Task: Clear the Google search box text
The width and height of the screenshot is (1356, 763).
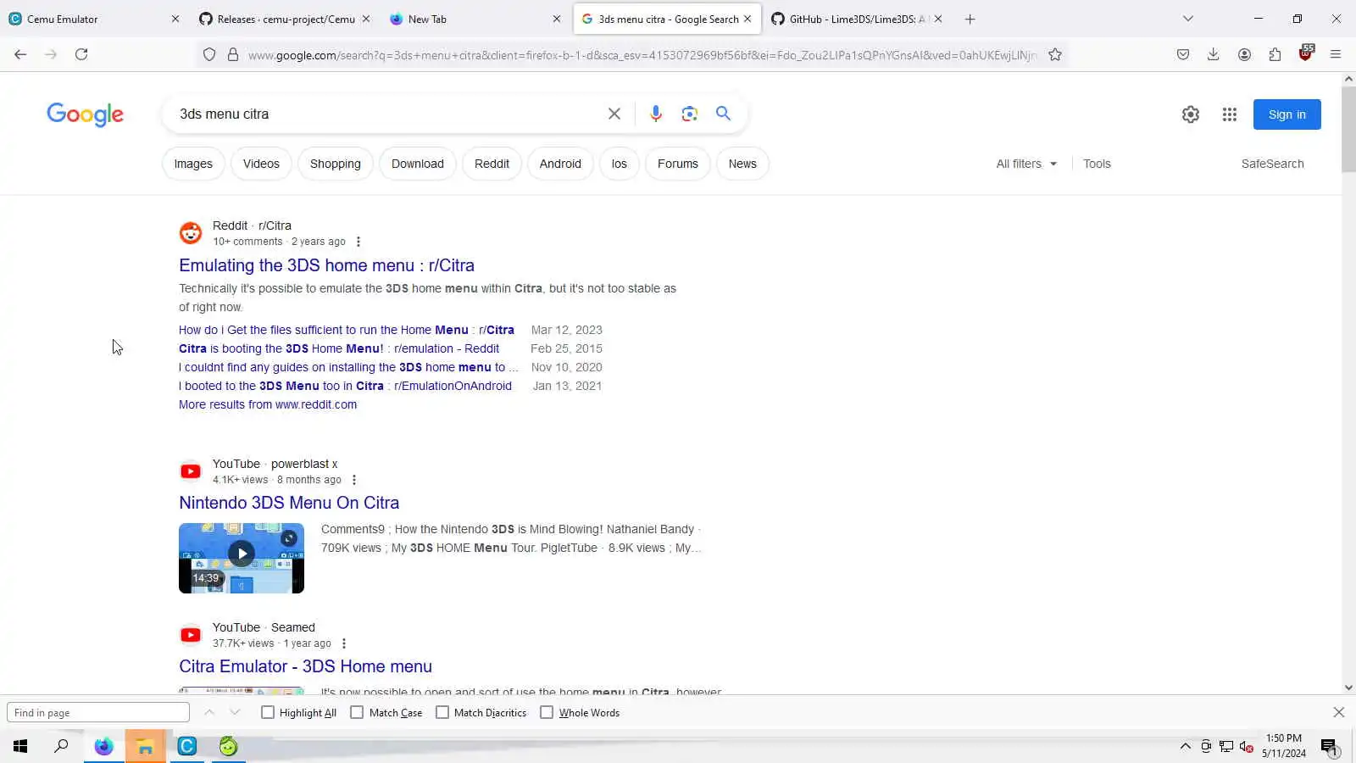Action: (x=614, y=114)
